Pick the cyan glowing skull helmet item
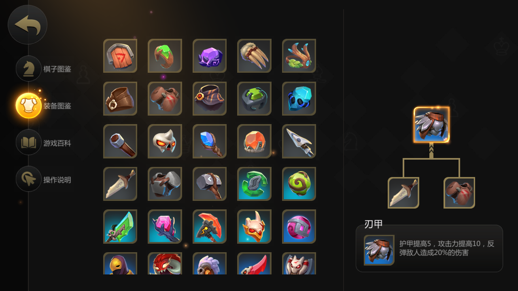The width and height of the screenshot is (518, 291). point(299,99)
